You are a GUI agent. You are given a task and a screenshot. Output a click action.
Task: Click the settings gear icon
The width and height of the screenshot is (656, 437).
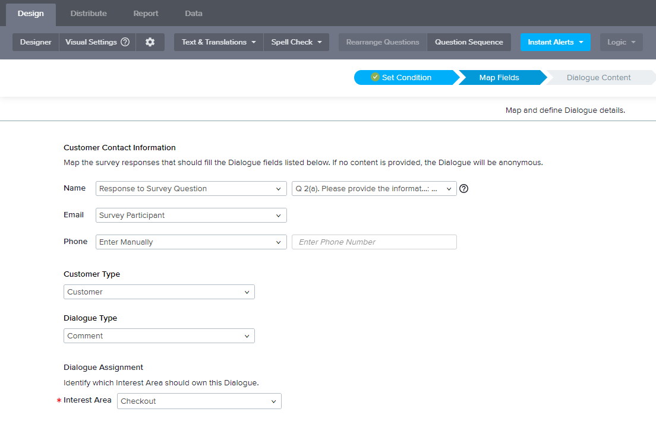click(x=150, y=42)
